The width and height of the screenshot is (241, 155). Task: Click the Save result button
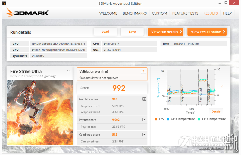132,32
